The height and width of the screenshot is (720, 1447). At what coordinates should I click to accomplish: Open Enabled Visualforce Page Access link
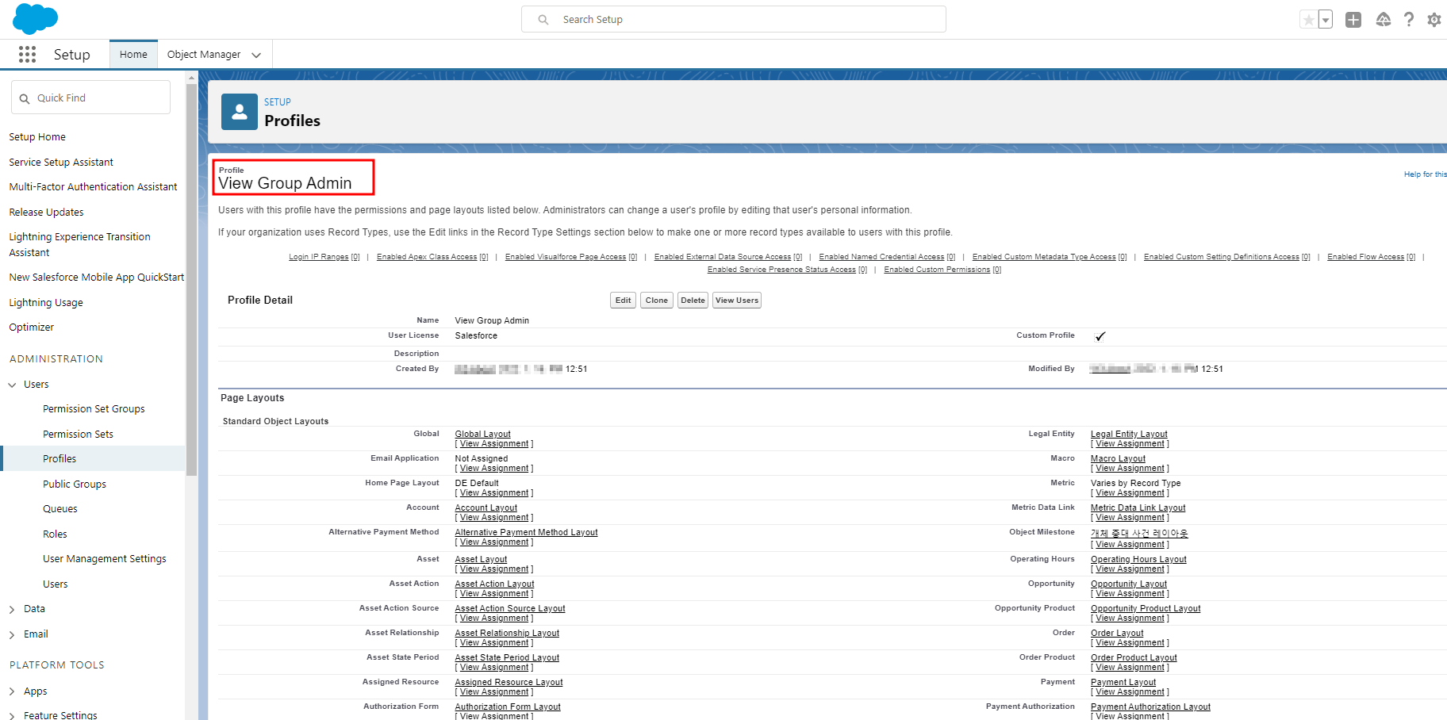coord(571,257)
